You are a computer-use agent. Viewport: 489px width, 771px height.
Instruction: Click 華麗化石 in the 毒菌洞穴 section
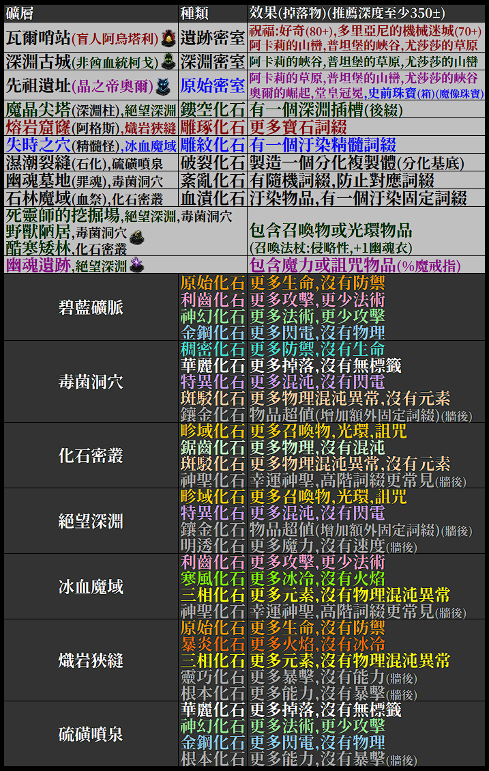pos(212,365)
